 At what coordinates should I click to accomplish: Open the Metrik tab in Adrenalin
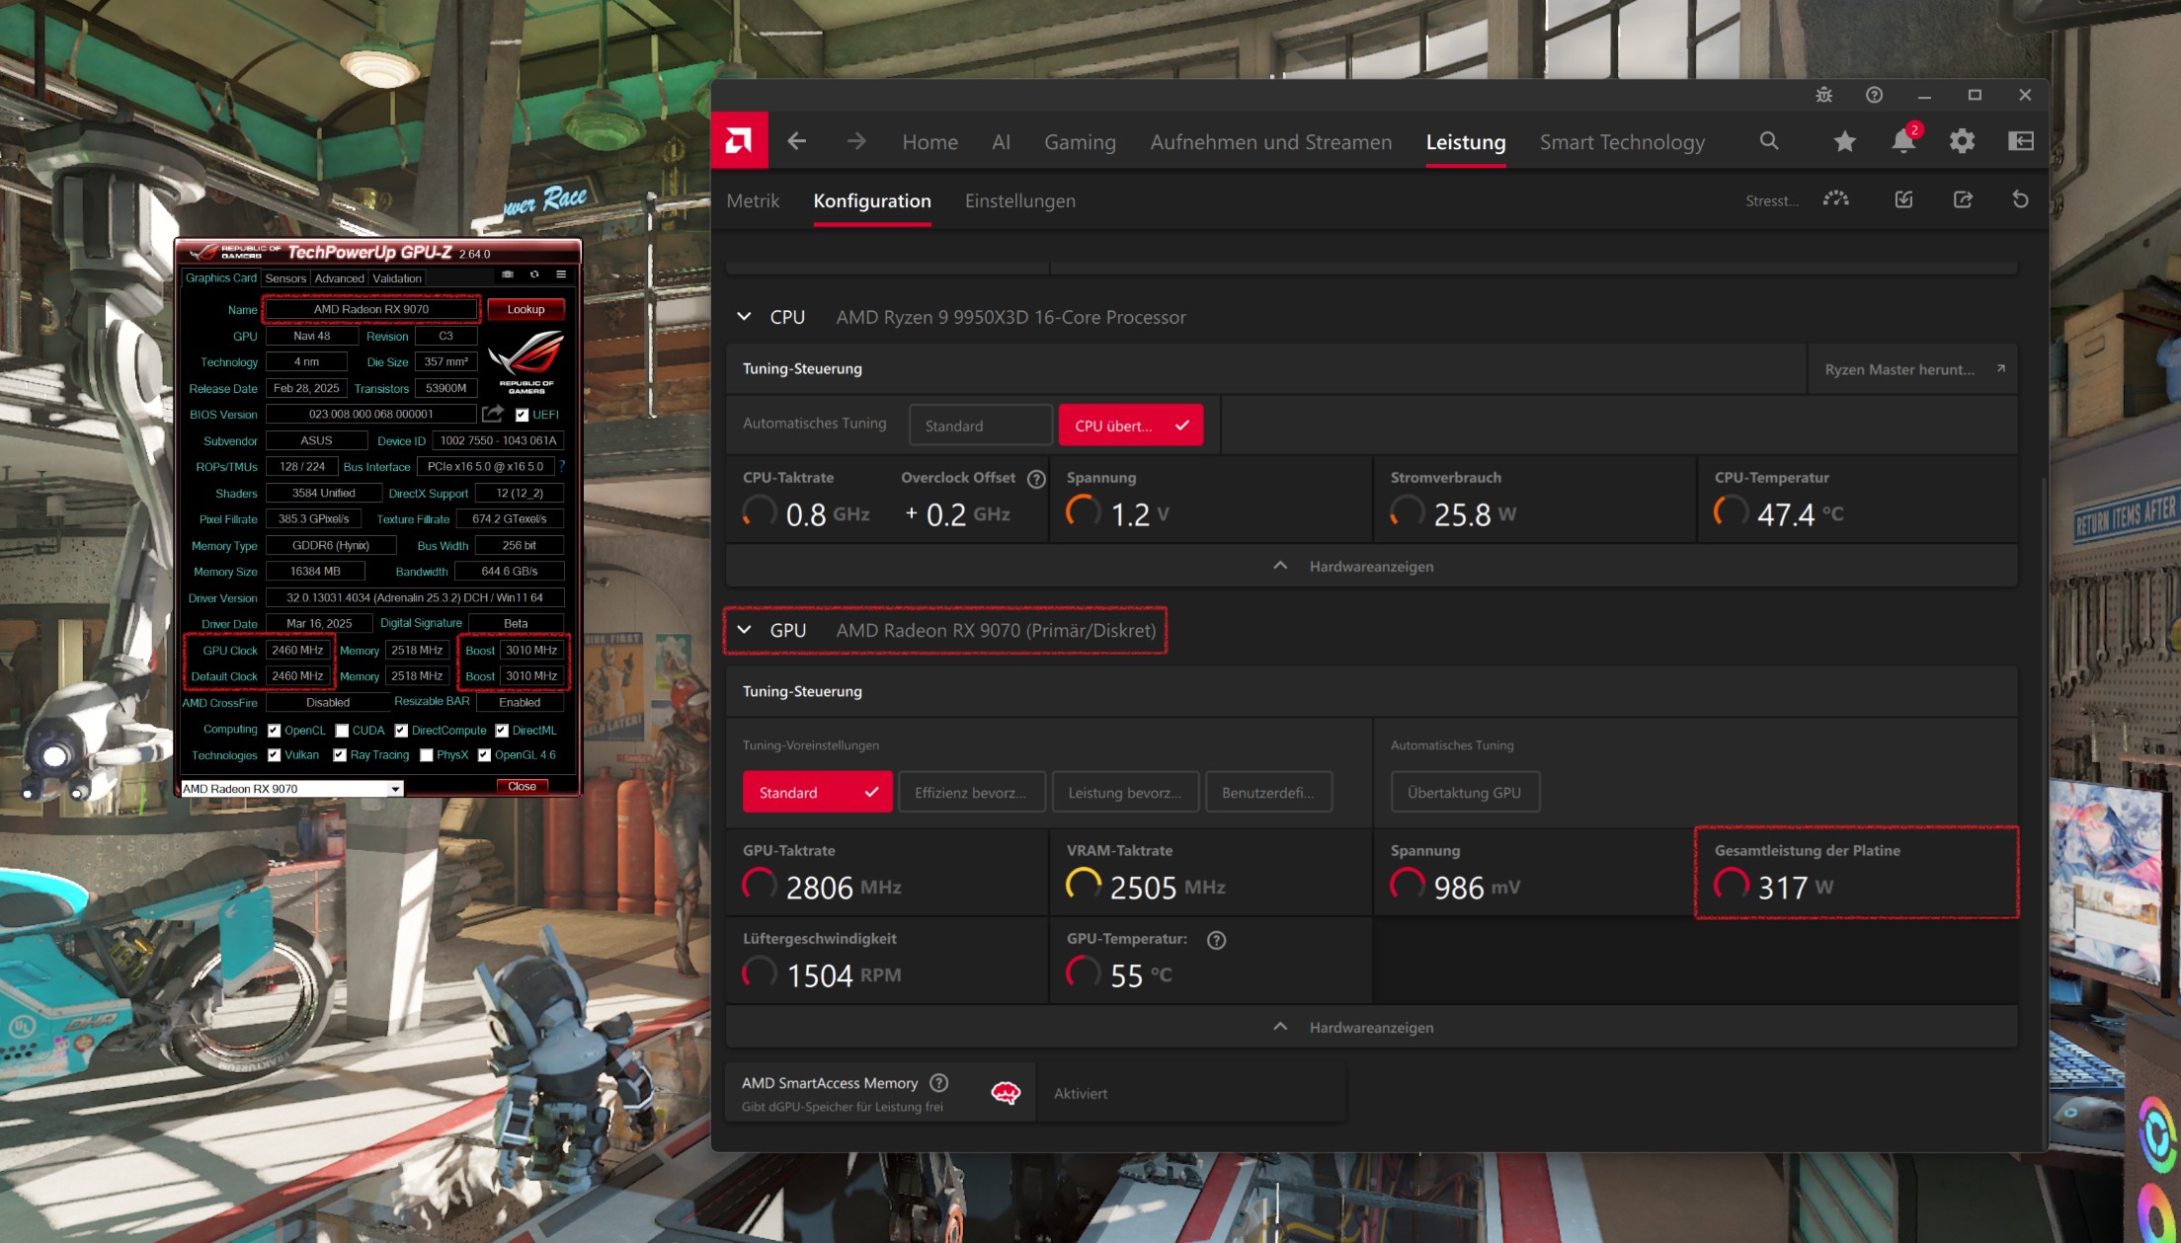(753, 200)
